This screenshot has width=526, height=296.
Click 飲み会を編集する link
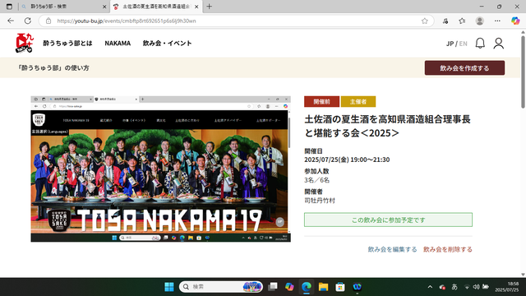click(392, 249)
